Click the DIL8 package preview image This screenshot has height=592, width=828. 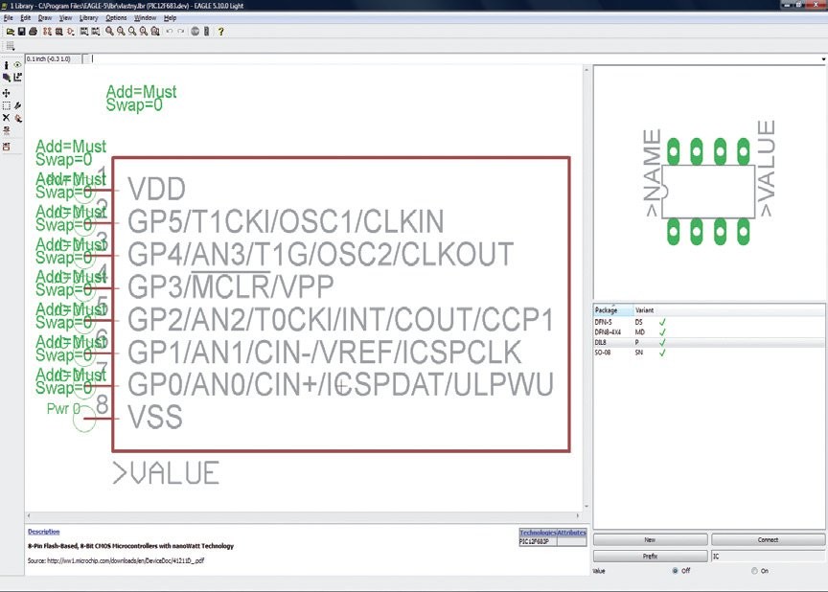(708, 183)
